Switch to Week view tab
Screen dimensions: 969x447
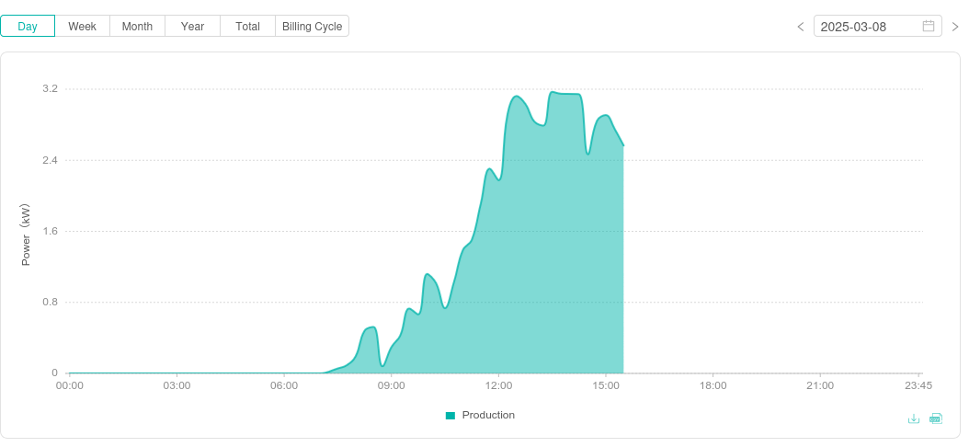click(83, 26)
